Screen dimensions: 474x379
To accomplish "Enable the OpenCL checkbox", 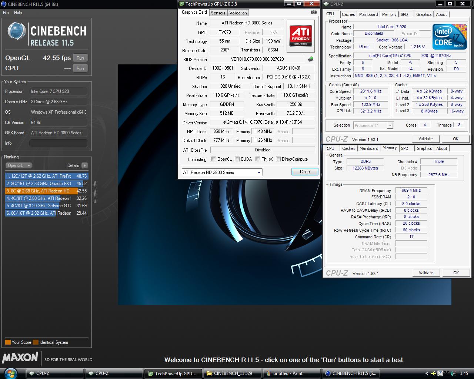I will coord(214,159).
